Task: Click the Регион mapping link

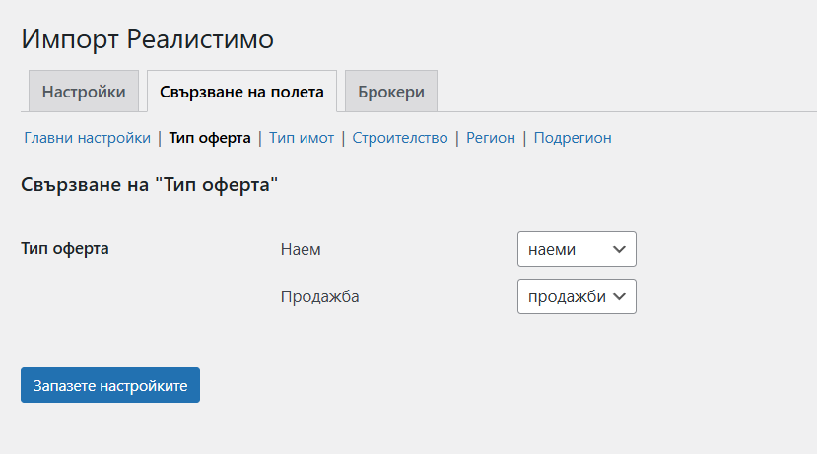Action: 491,138
